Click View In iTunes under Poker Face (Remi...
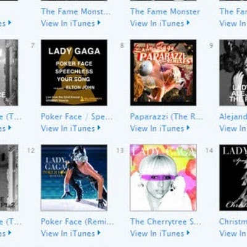 68,233
